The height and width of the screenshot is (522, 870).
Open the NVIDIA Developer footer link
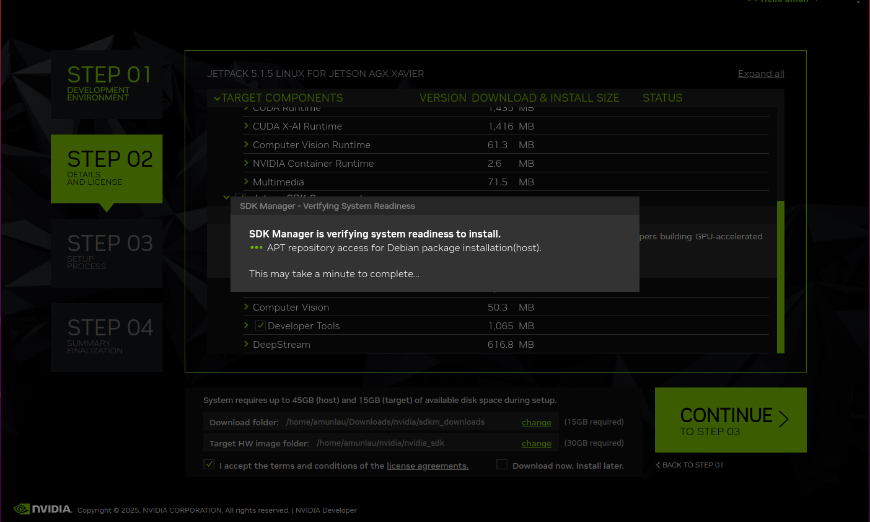click(x=326, y=510)
